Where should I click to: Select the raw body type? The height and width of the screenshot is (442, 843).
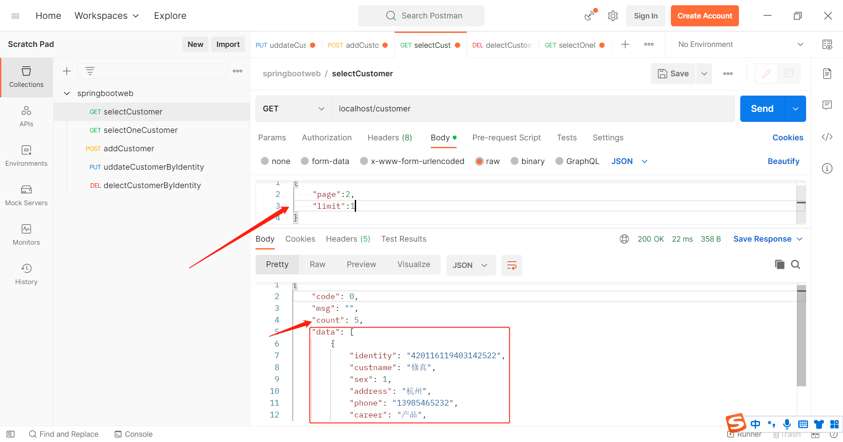(479, 161)
